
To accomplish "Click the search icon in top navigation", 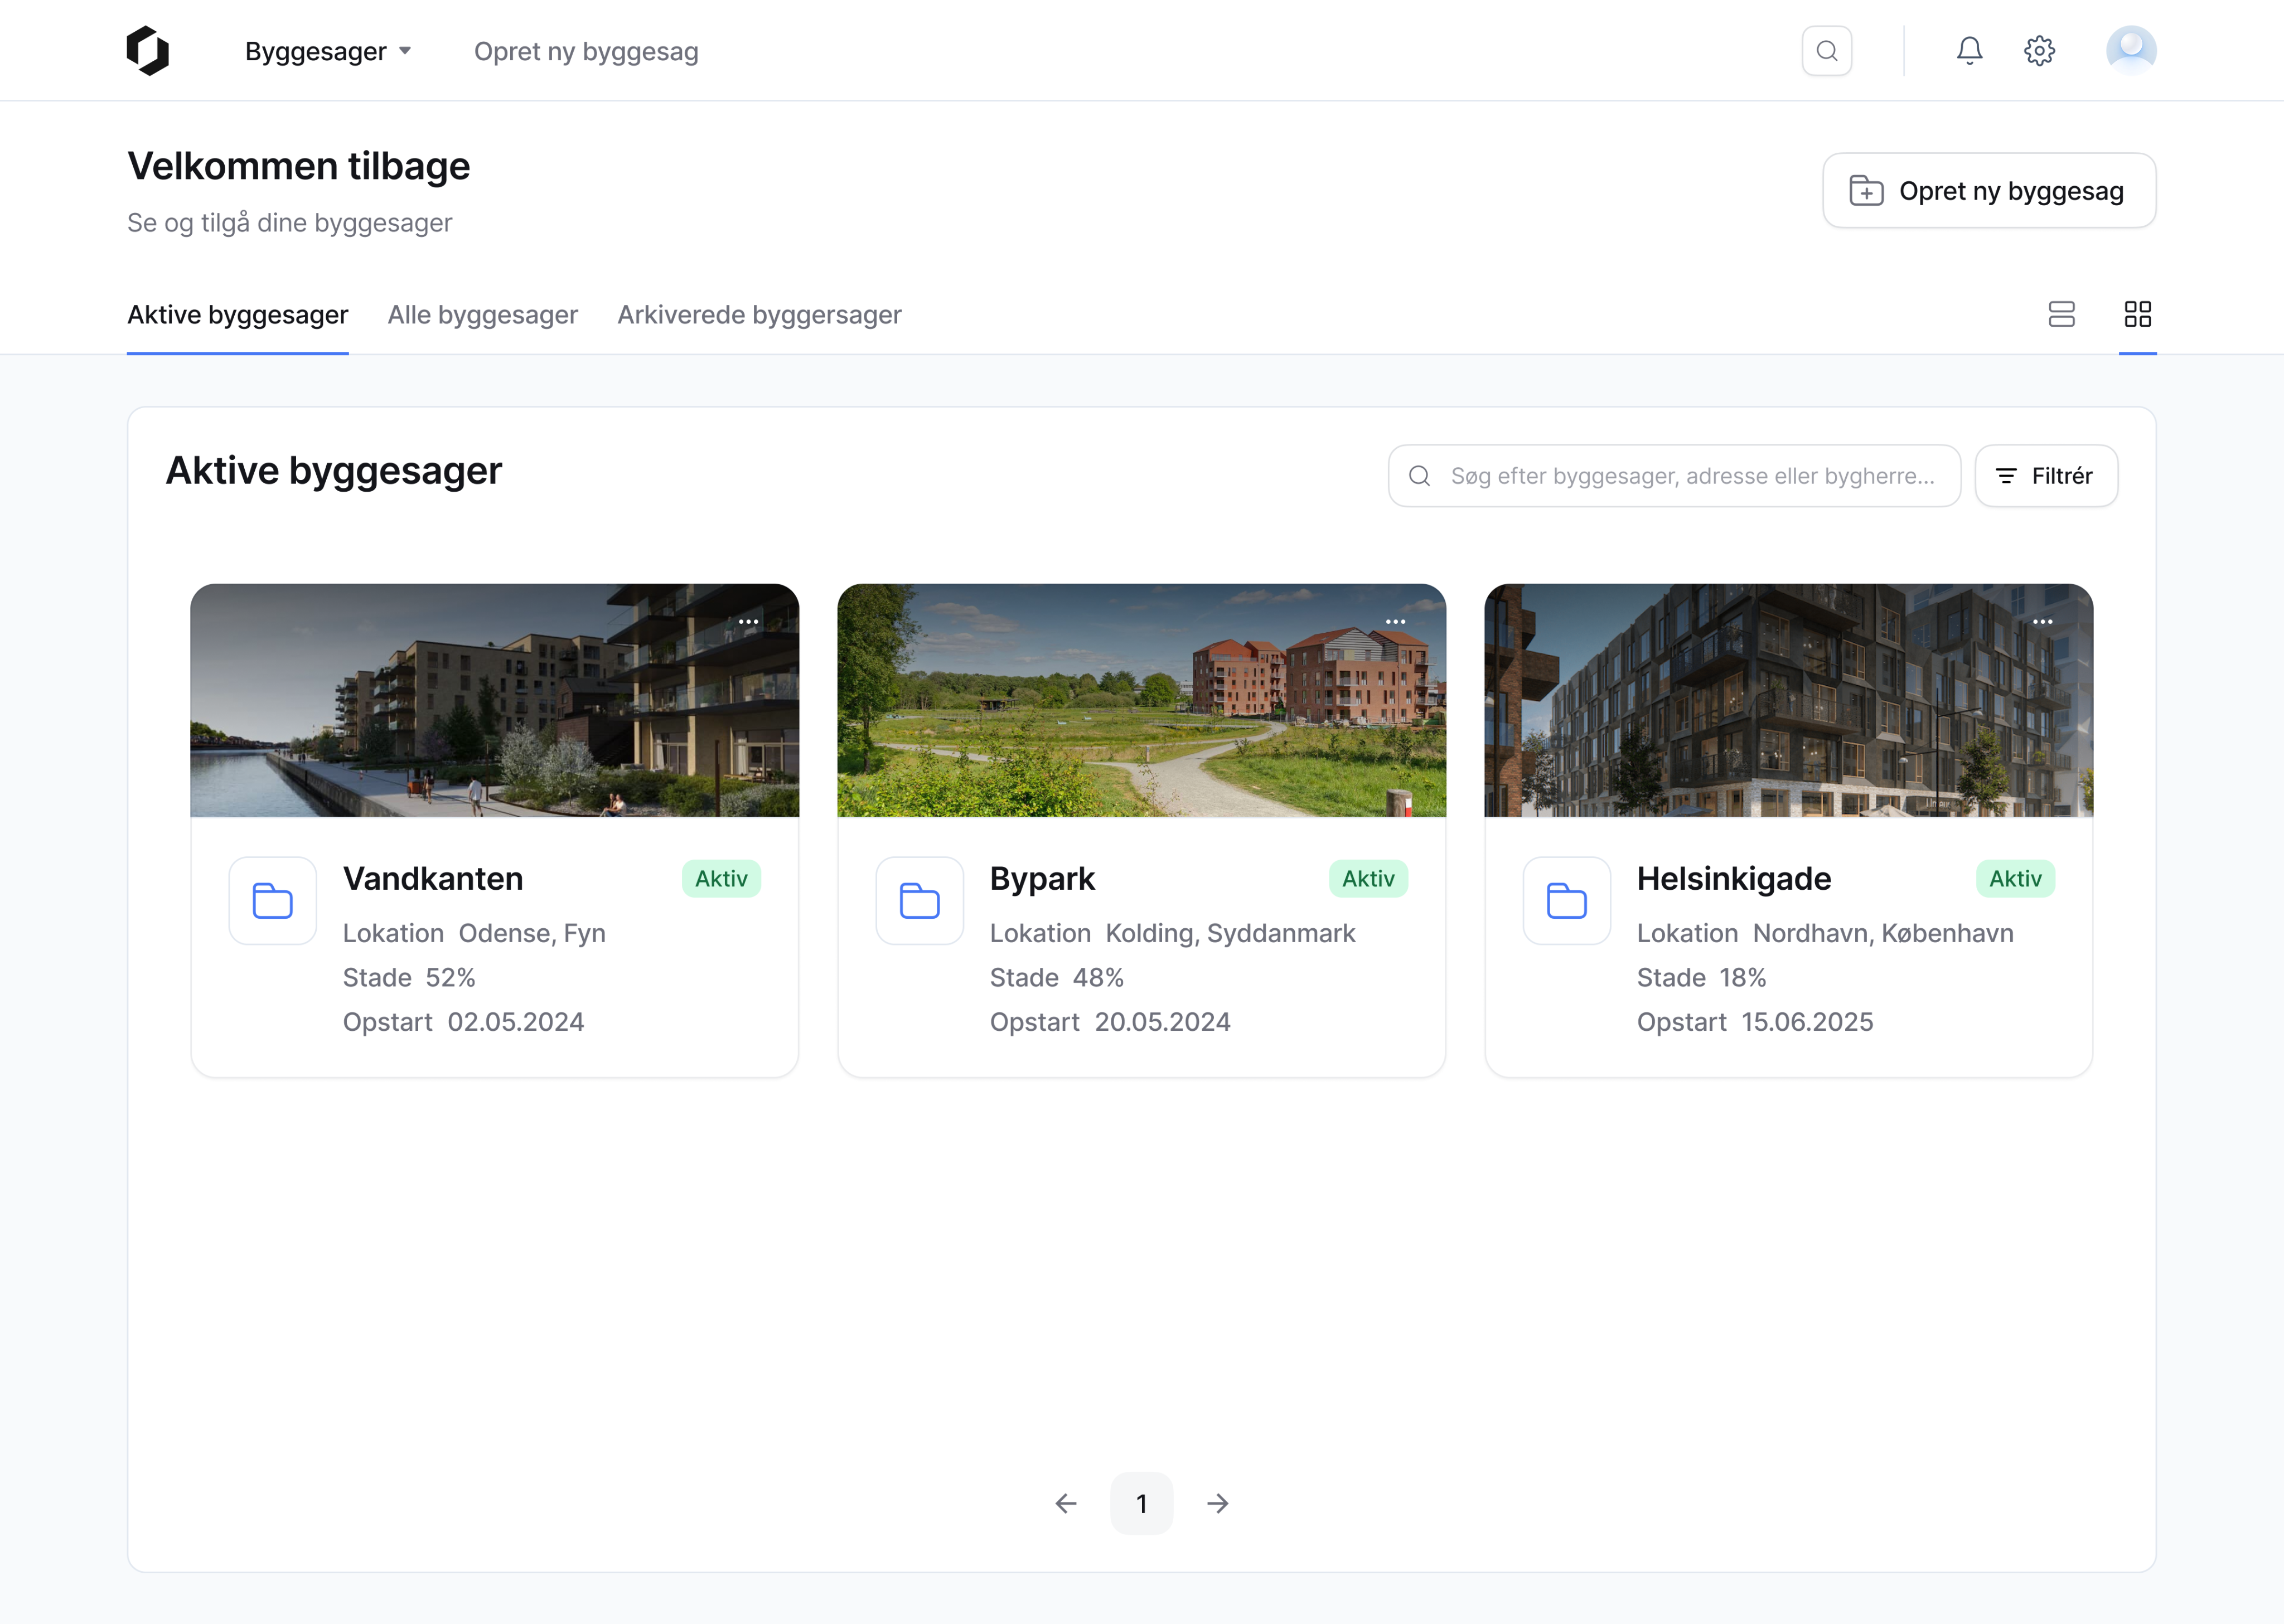I will (1826, 51).
